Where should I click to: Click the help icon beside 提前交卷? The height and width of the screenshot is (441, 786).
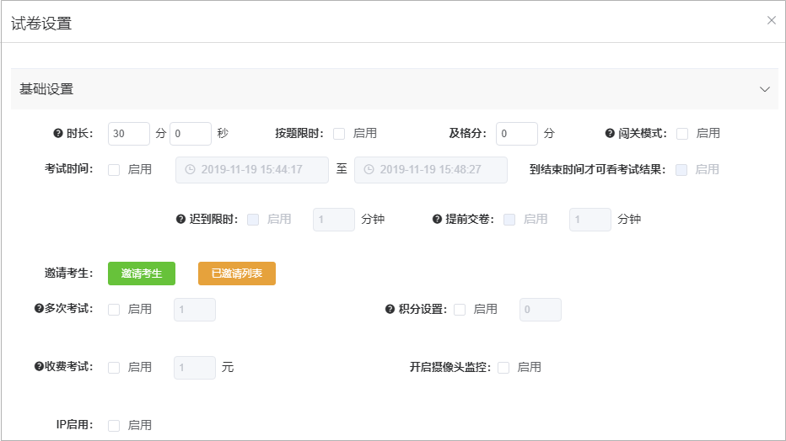click(437, 219)
